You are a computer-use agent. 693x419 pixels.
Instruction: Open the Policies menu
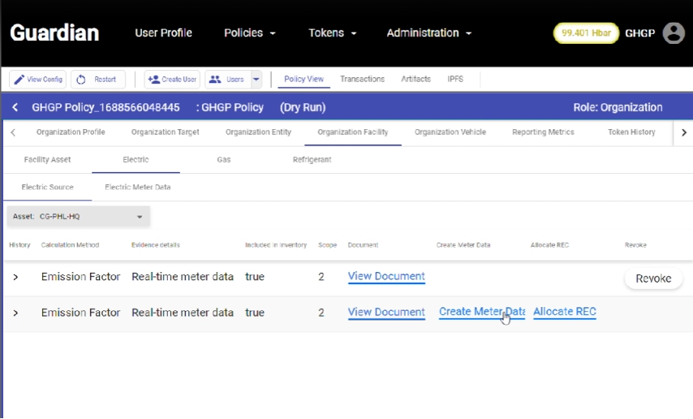[x=250, y=33]
